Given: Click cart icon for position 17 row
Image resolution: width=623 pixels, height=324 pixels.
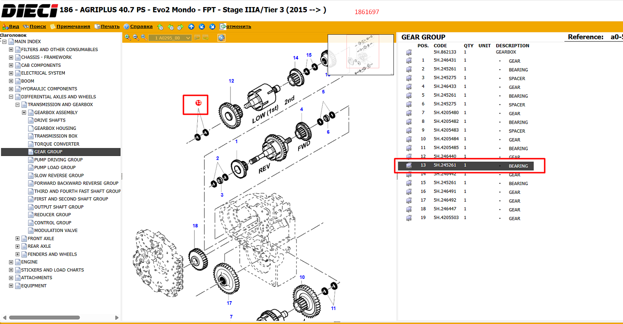Looking at the screenshot, I should (x=409, y=201).
